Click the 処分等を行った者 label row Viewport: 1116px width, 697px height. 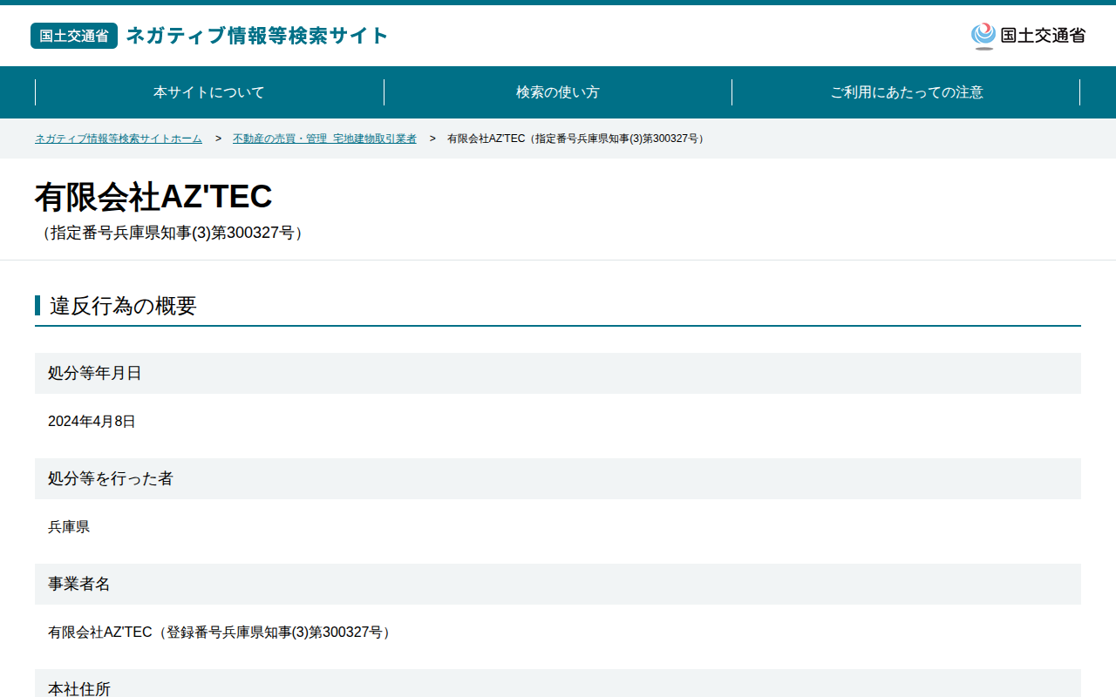point(558,478)
